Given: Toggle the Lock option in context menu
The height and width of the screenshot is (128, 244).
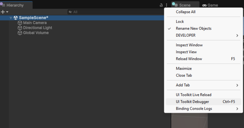Looking at the screenshot, I should (x=180, y=21).
